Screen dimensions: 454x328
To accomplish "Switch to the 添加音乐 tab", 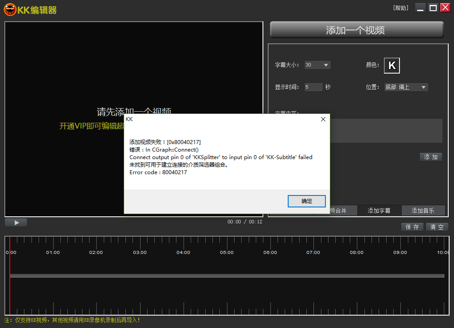I will 423,211.
